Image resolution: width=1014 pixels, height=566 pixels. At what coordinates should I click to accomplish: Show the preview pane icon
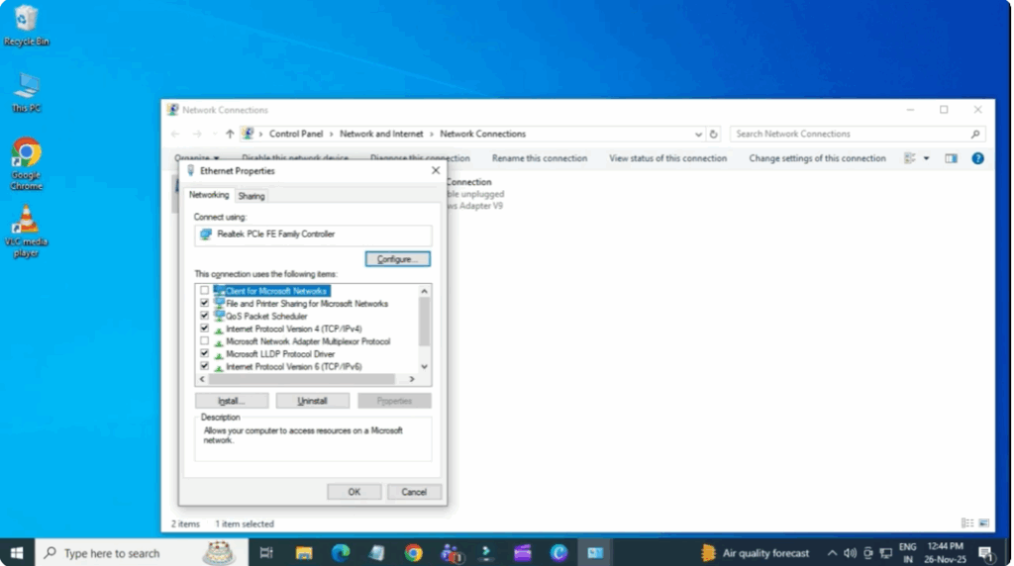click(951, 158)
